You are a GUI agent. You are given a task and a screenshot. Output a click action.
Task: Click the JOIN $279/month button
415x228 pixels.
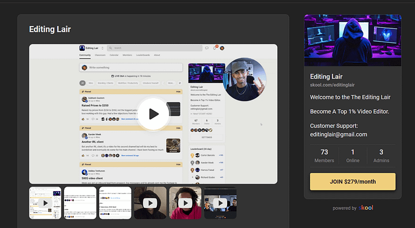[353, 182]
